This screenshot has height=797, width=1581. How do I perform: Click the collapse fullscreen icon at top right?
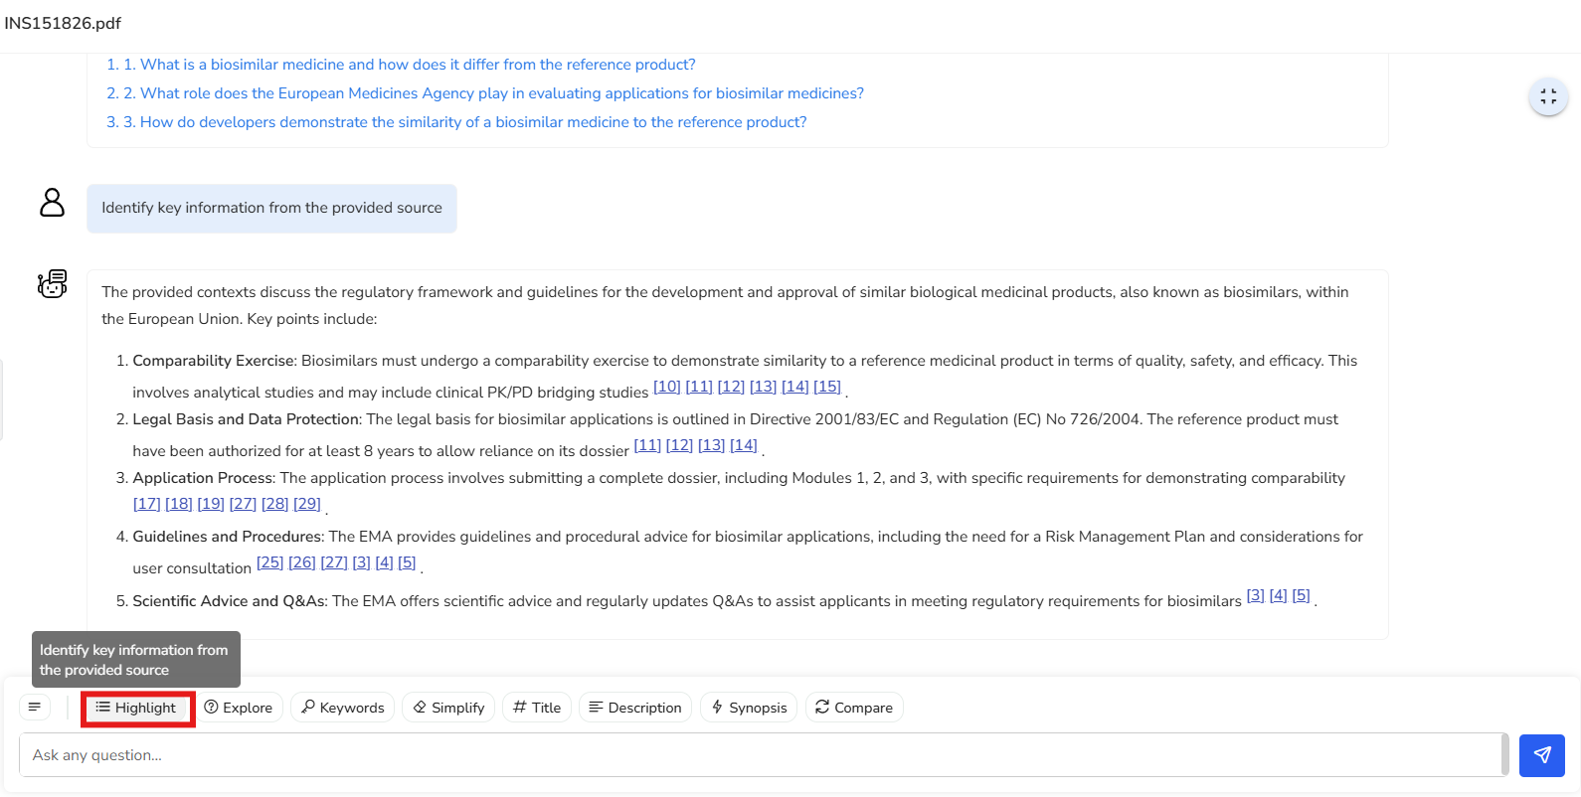[1548, 96]
